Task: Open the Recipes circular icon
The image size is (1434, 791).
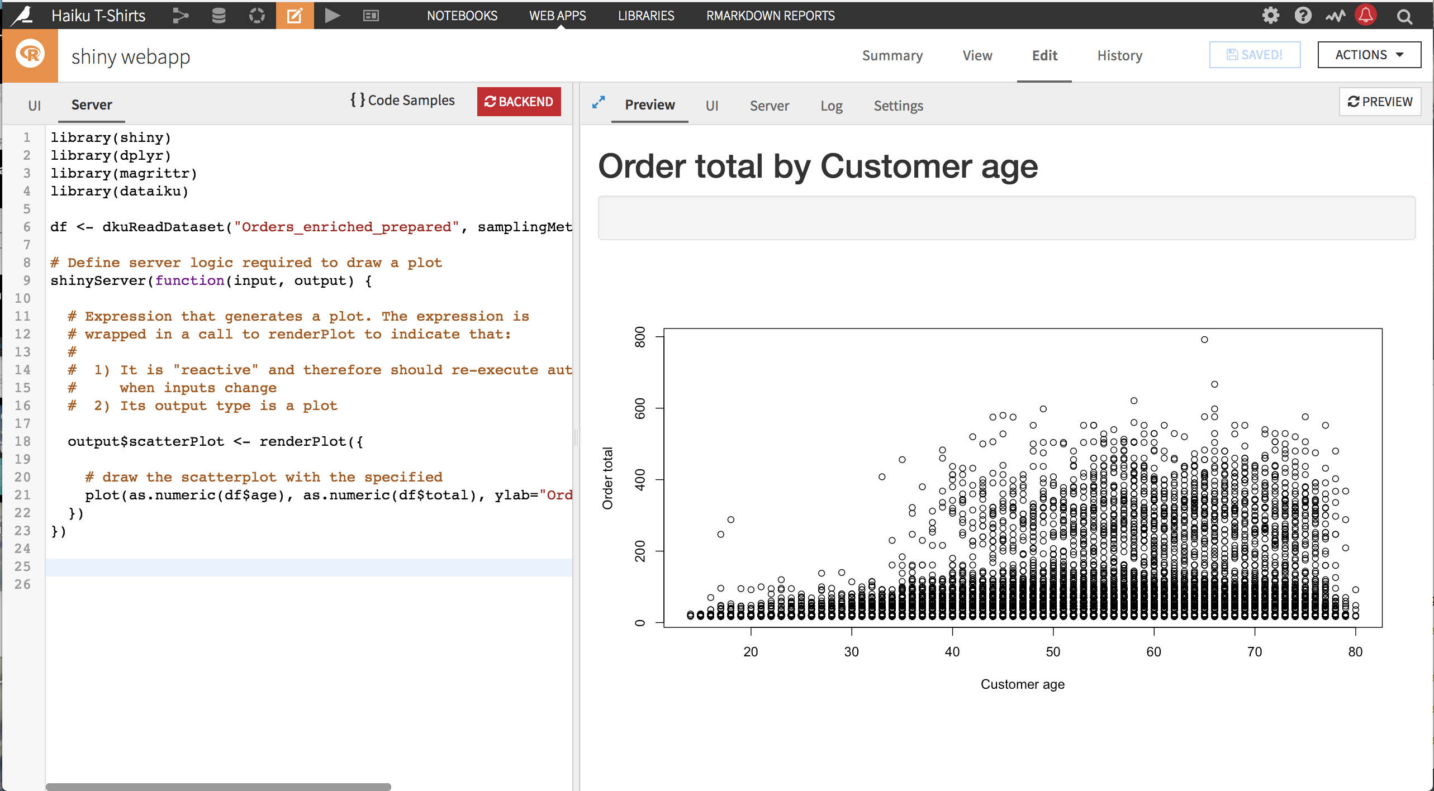Action: click(x=257, y=15)
